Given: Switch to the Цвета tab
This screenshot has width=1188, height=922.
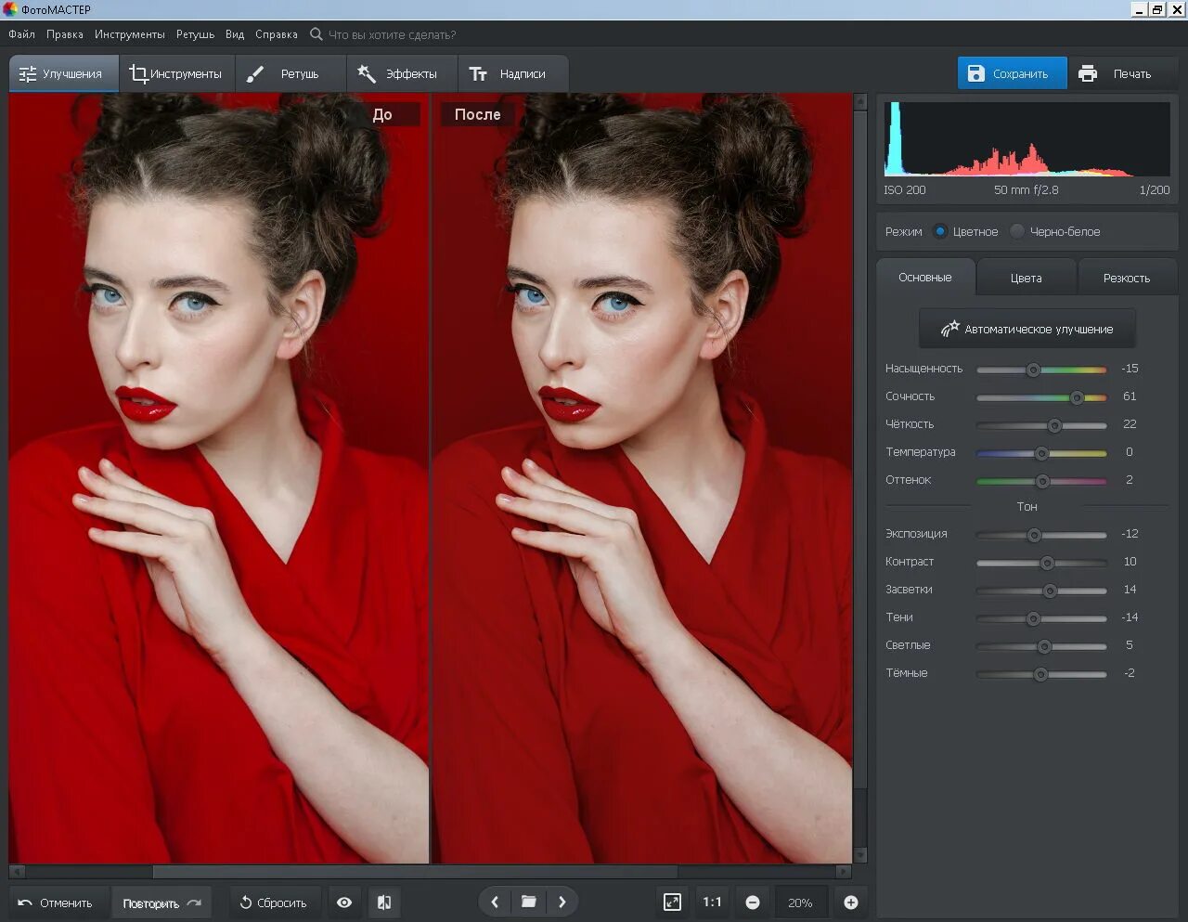Looking at the screenshot, I should (x=1026, y=278).
